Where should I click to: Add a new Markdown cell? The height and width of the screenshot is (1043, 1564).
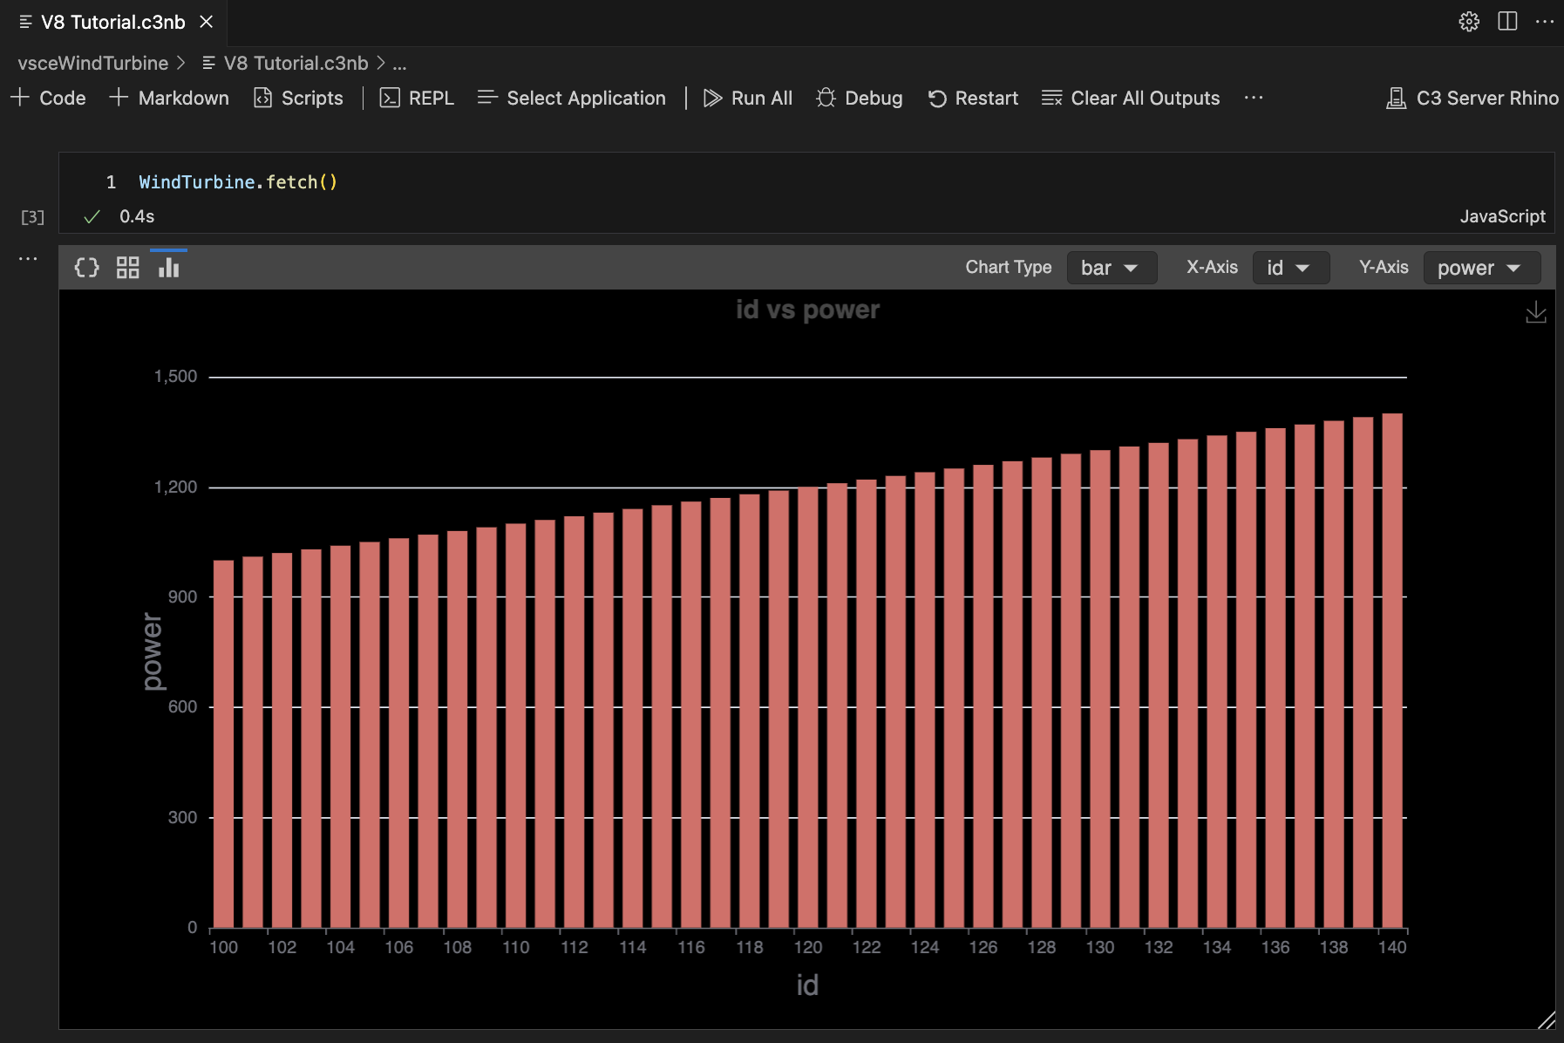pos(169,98)
